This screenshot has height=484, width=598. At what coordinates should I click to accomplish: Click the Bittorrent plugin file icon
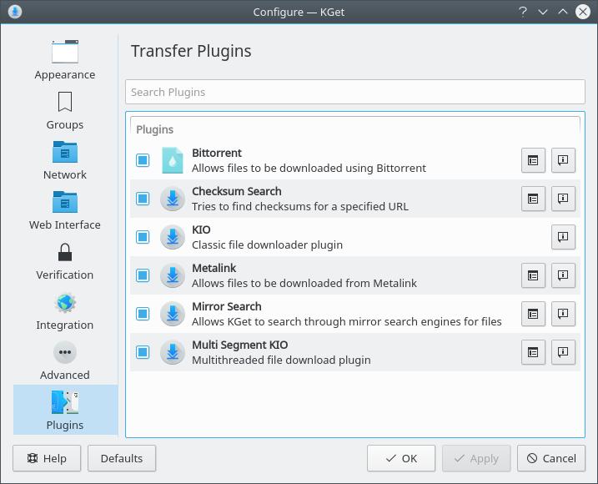pos(173,160)
